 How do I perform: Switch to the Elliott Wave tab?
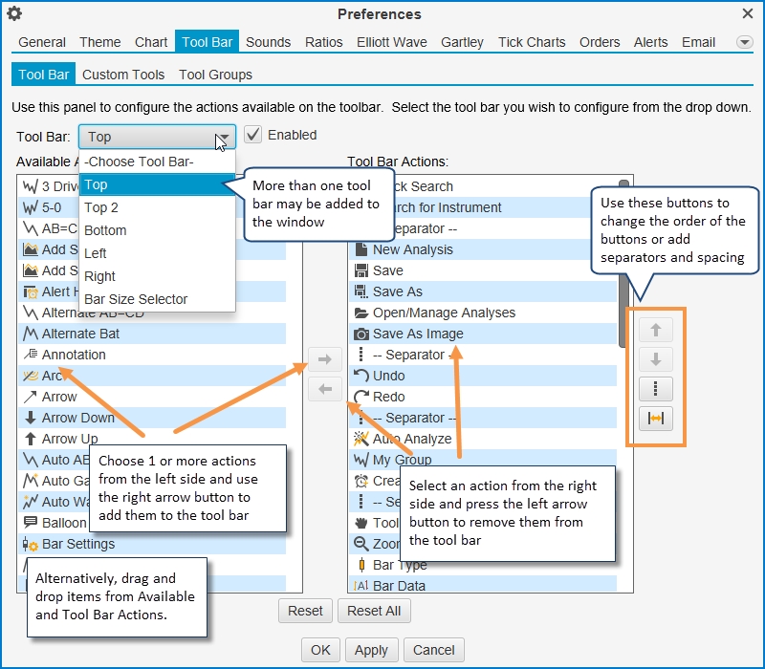click(392, 42)
